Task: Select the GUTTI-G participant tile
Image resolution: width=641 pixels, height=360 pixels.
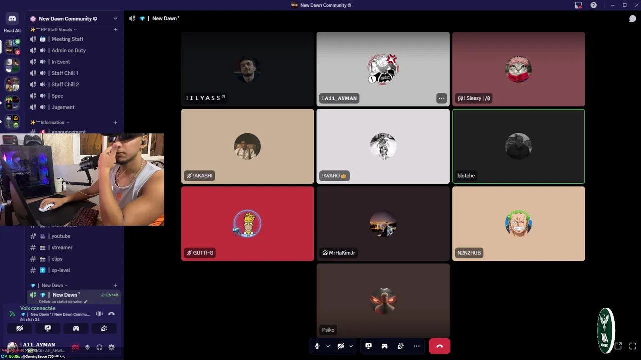Action: tap(247, 224)
